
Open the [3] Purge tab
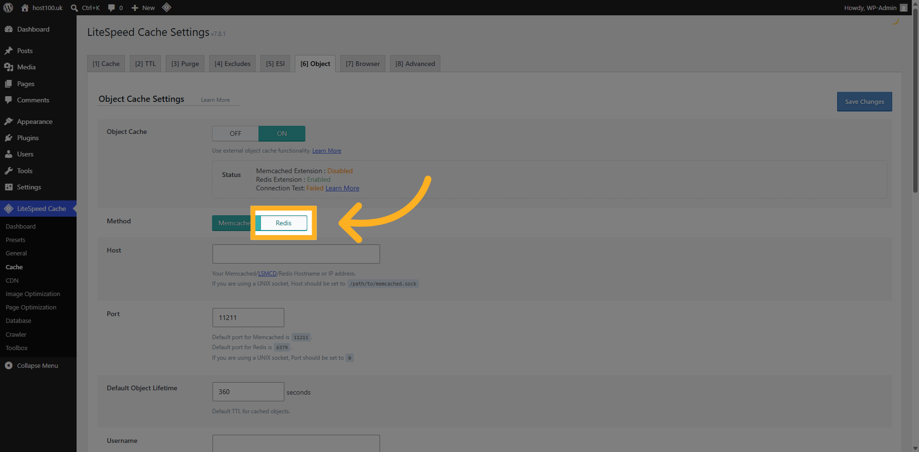click(185, 64)
